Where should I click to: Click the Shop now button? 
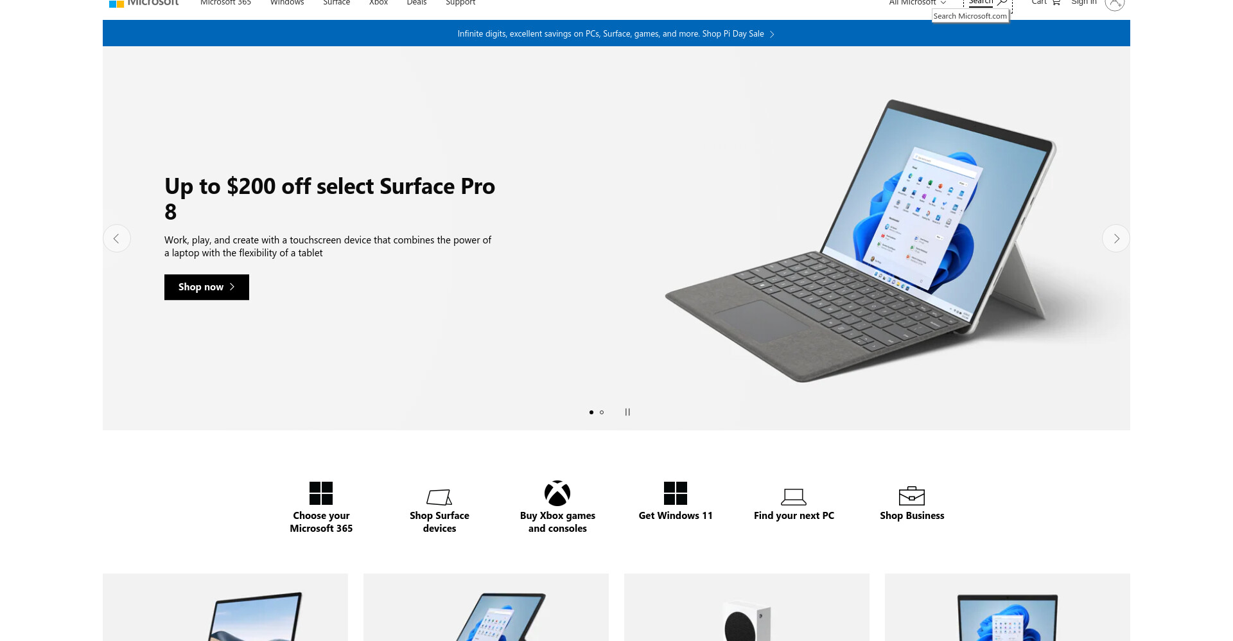click(207, 287)
